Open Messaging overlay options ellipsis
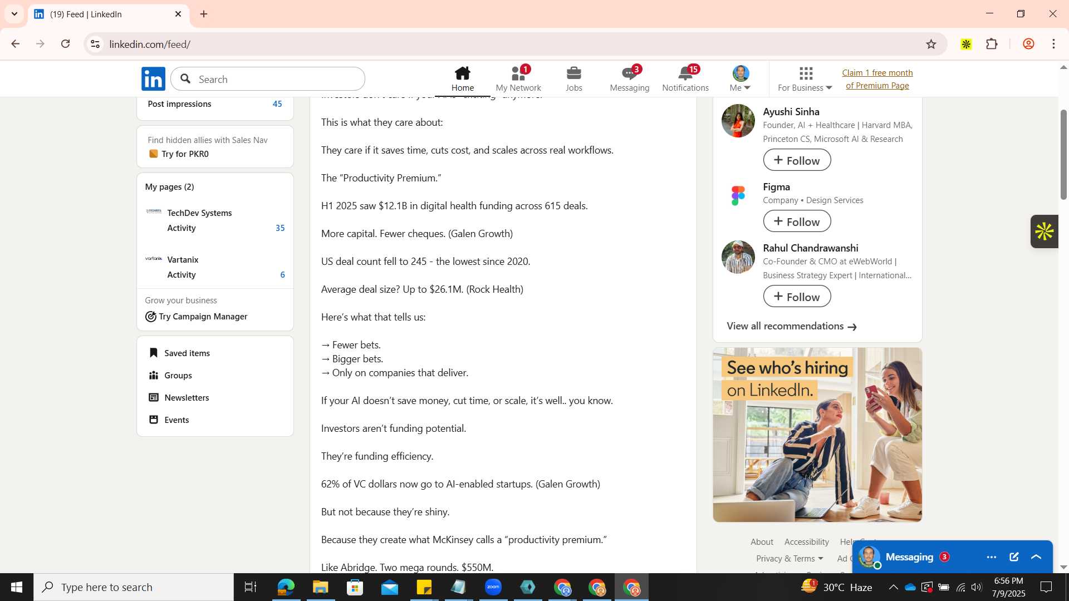1069x601 pixels. (991, 557)
